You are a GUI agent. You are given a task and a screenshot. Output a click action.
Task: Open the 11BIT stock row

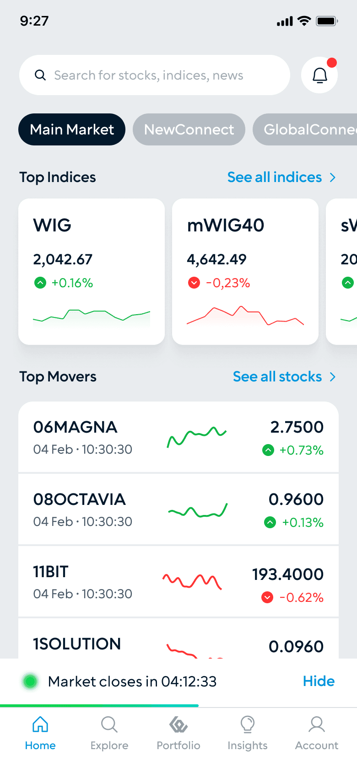pos(178,581)
